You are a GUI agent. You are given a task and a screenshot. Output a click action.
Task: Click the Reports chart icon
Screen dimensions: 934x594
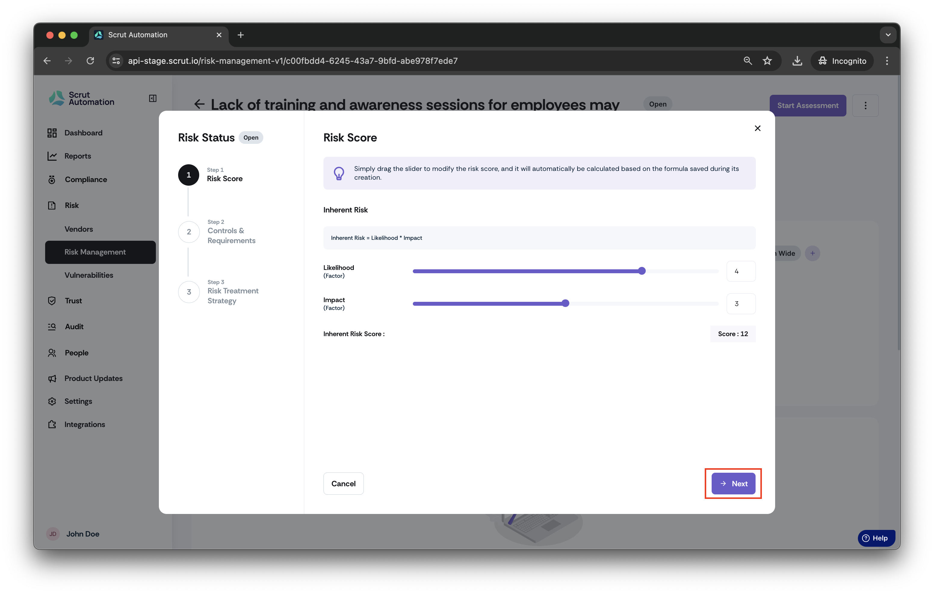click(x=52, y=156)
